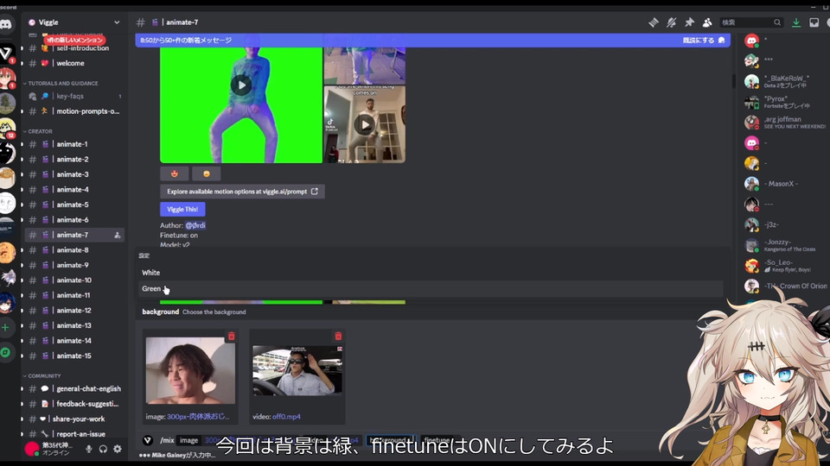Image resolution: width=830 pixels, height=466 pixels.
Task: Expand the Viggle server name dropdown
Action: tap(117, 22)
